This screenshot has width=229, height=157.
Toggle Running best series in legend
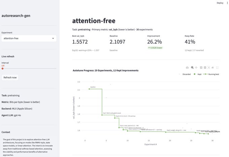pos(211,74)
